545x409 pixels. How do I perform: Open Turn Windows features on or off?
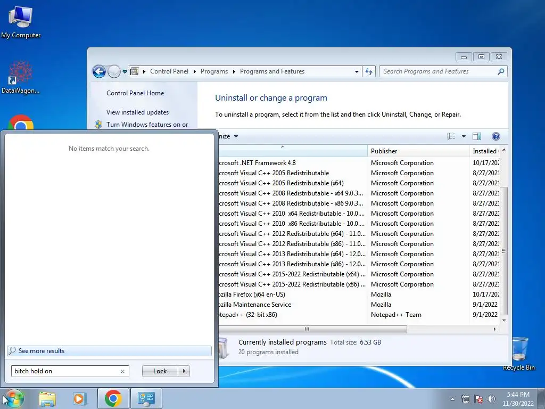(x=147, y=125)
